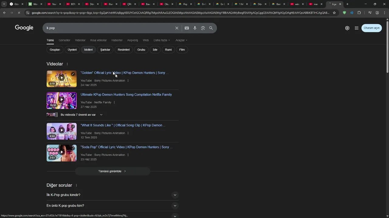This screenshot has height=218, width=389.
Task: Expand question İlk K-Pop grubu kimdir?
Action: click(112, 195)
